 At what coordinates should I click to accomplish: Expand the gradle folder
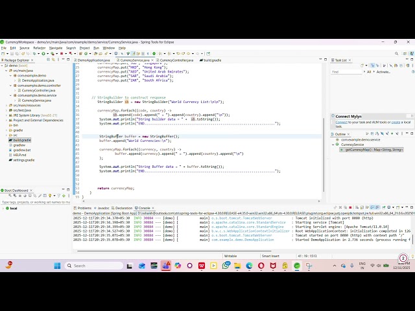6,130
